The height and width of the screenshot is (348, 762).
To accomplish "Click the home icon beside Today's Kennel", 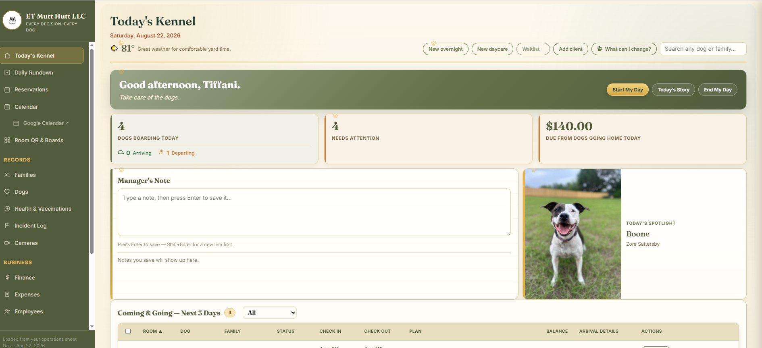I will tap(7, 56).
